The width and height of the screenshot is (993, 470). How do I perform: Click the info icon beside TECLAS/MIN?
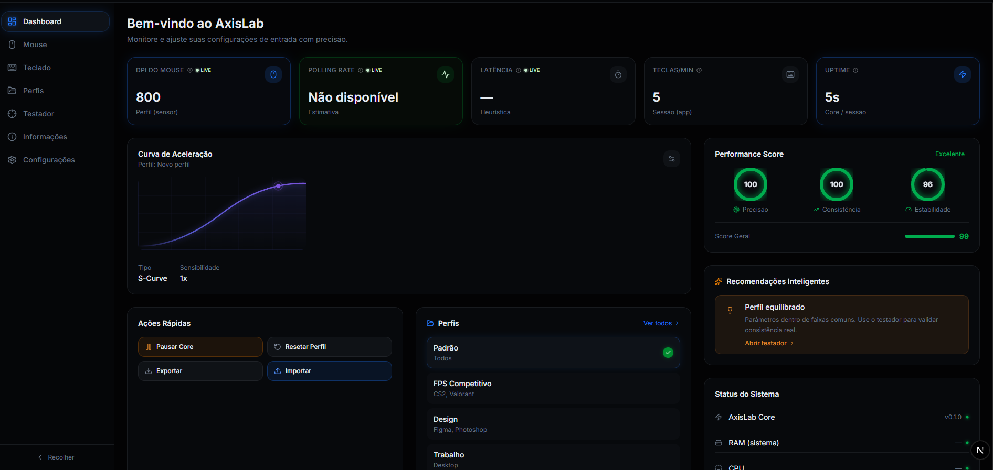[x=699, y=70]
